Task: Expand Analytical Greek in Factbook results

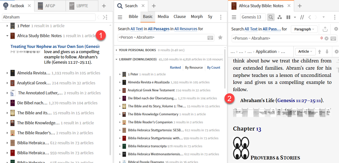Action: pyautogui.click(x=7, y=83)
